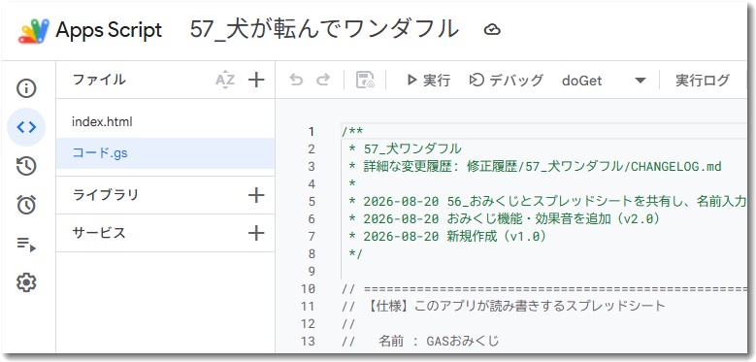Select the Editor code icon in sidebar
The width and height of the screenshot is (756, 362).
coord(26,127)
